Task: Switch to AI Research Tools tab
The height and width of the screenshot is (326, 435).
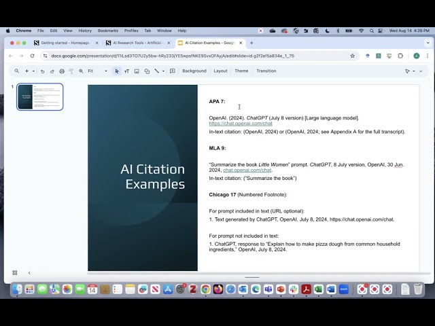Action: click(137, 43)
